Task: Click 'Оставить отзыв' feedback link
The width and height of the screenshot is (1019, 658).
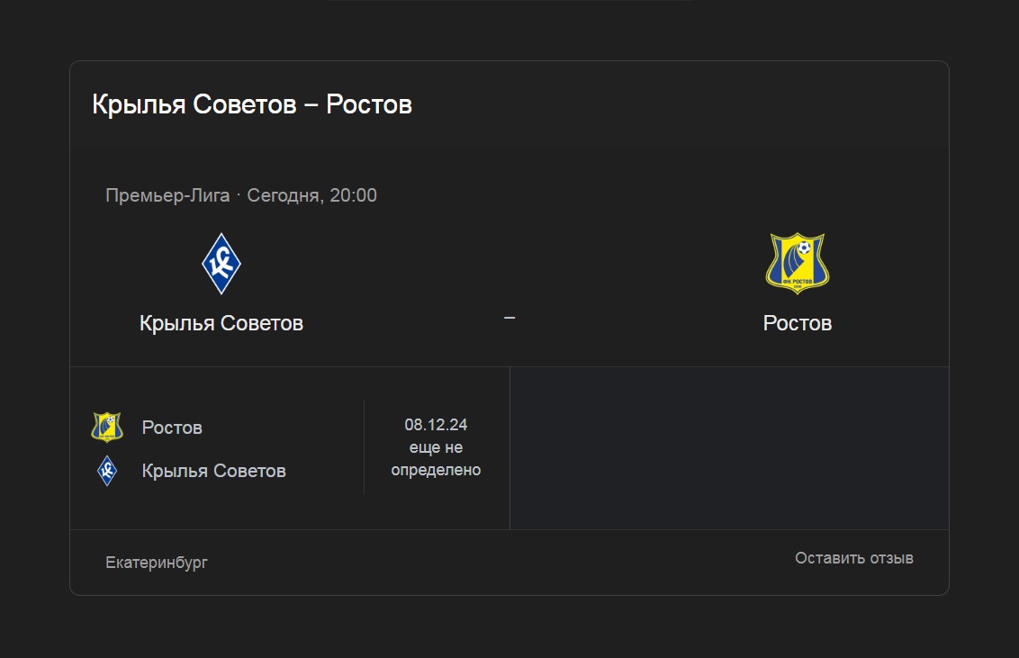Action: pyautogui.click(x=854, y=558)
